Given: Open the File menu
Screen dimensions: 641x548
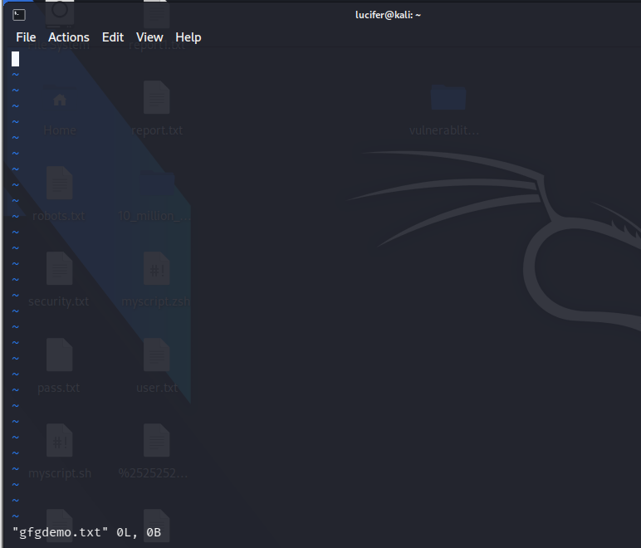Looking at the screenshot, I should click(x=26, y=37).
